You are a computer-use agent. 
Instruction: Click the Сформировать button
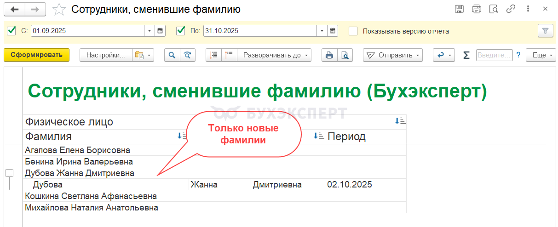pos(36,55)
